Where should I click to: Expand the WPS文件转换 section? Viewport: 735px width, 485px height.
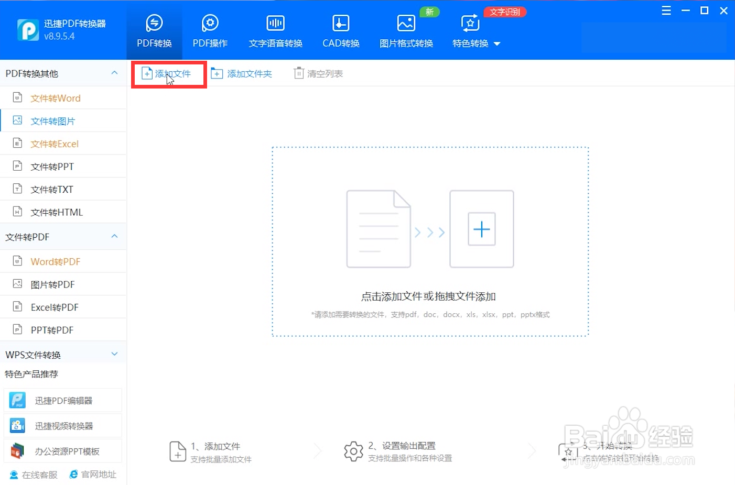[114, 354]
